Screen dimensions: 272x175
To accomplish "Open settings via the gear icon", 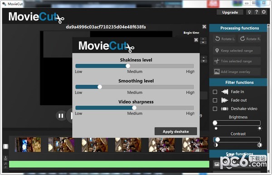I will pos(264,12).
